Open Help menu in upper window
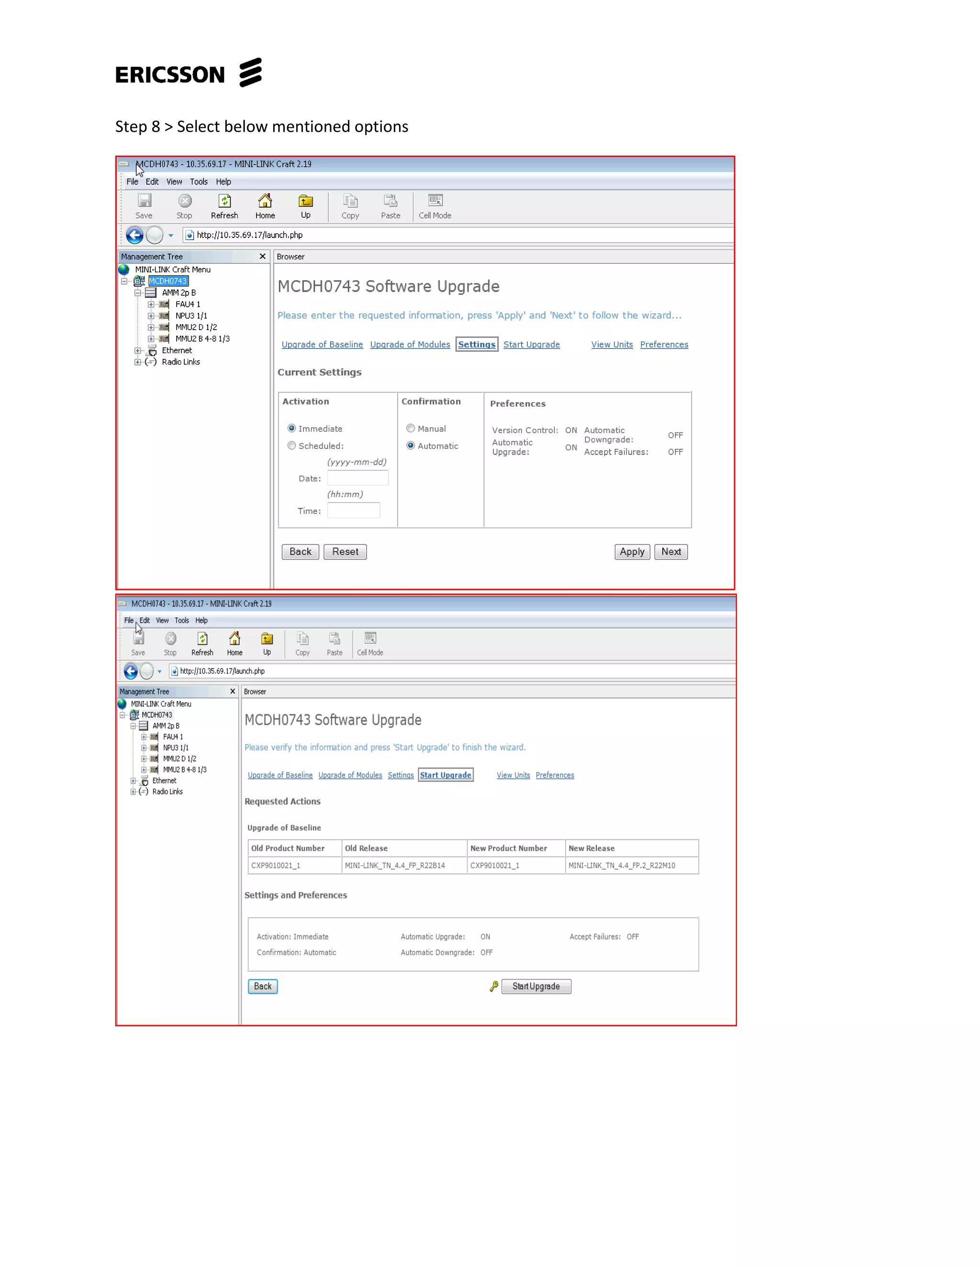 click(223, 182)
